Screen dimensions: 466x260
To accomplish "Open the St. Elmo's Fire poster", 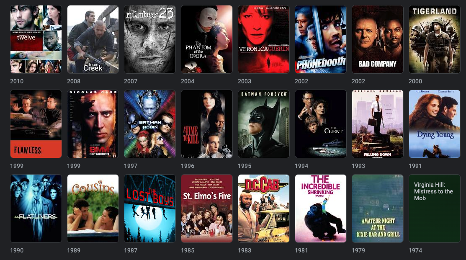I will [x=207, y=209].
